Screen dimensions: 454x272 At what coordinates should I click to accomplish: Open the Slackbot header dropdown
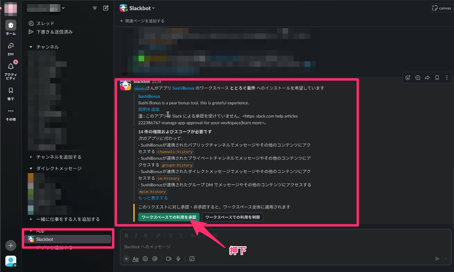pos(142,8)
